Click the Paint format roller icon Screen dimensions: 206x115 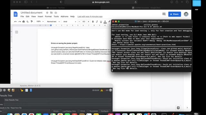tap(32, 21)
